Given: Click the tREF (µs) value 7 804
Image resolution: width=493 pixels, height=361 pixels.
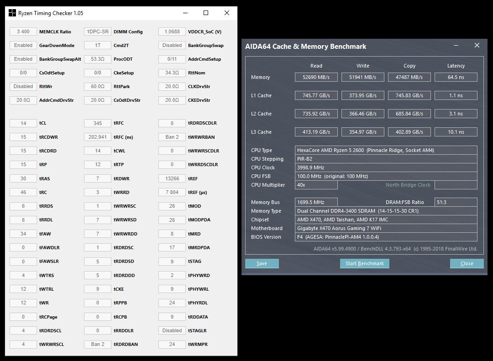Looking at the screenshot, I should point(172,192).
